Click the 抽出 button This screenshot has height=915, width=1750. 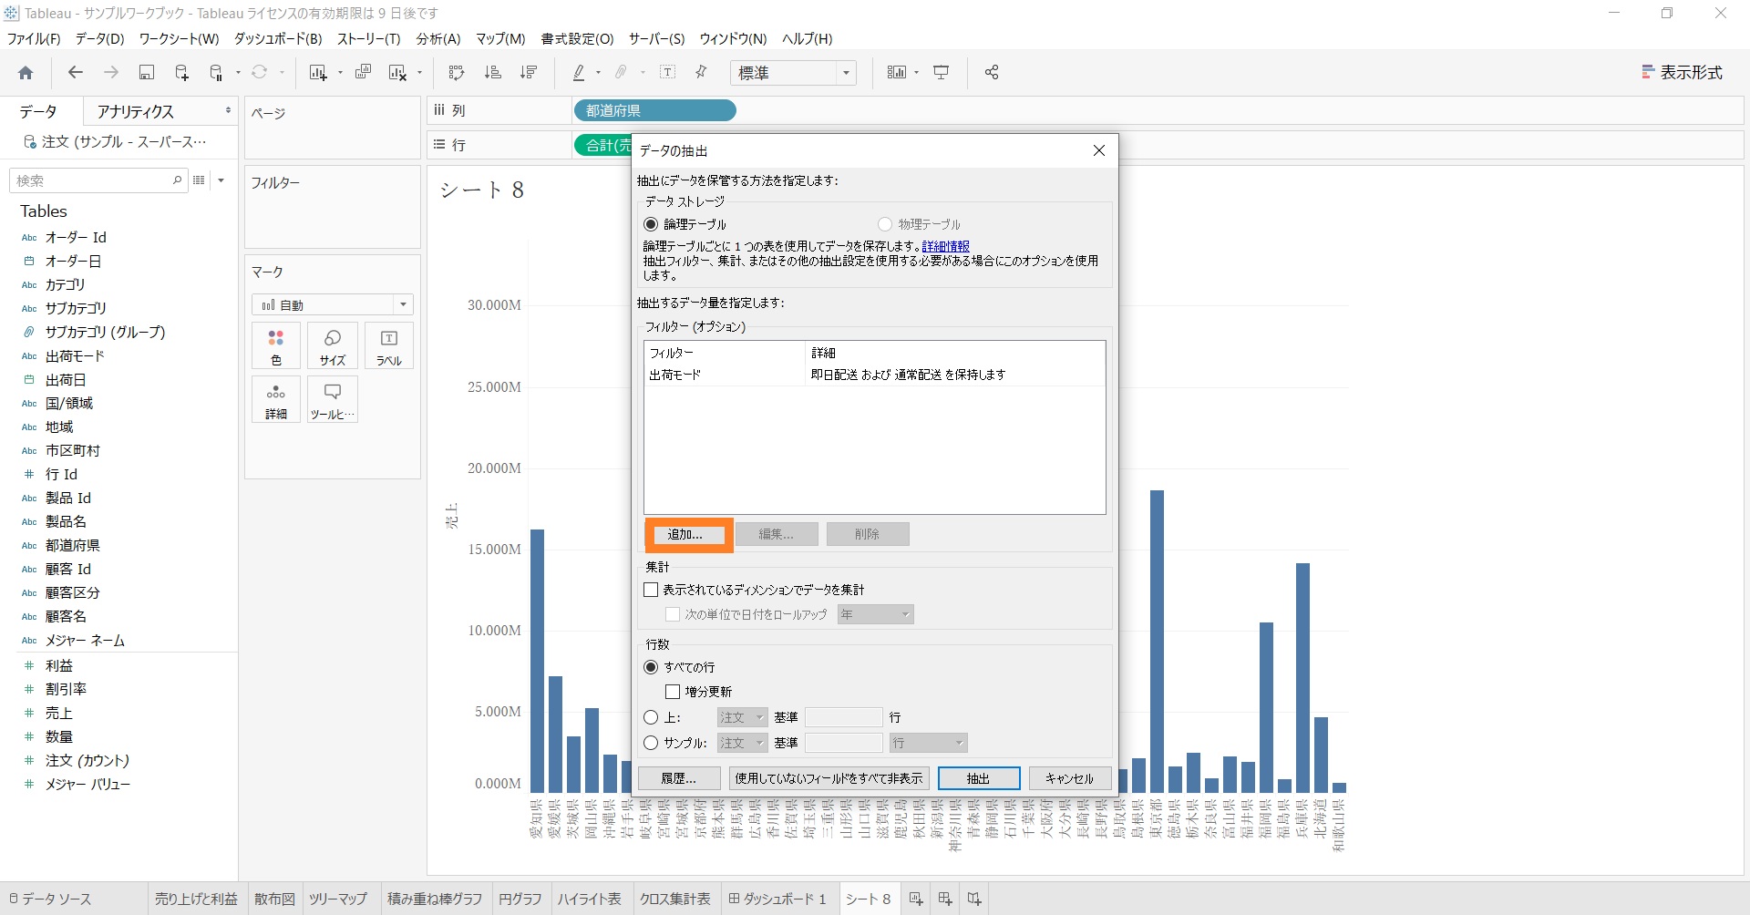tap(979, 778)
